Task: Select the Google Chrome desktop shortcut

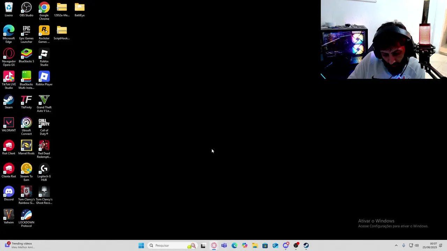Action: [44, 11]
